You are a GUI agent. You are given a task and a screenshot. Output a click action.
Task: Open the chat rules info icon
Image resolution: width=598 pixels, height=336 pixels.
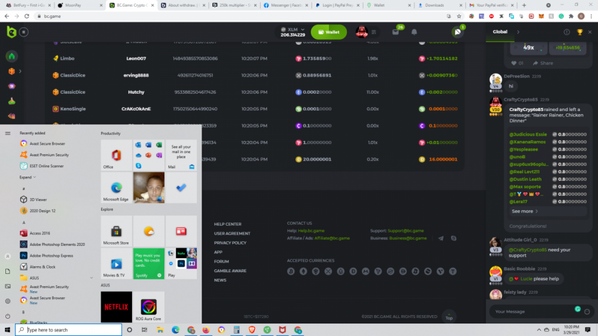567,32
